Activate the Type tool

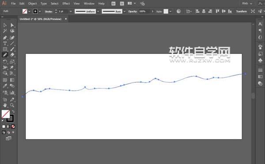pos(5,43)
